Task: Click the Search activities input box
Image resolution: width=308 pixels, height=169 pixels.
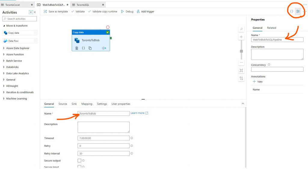Action: pos(20,19)
